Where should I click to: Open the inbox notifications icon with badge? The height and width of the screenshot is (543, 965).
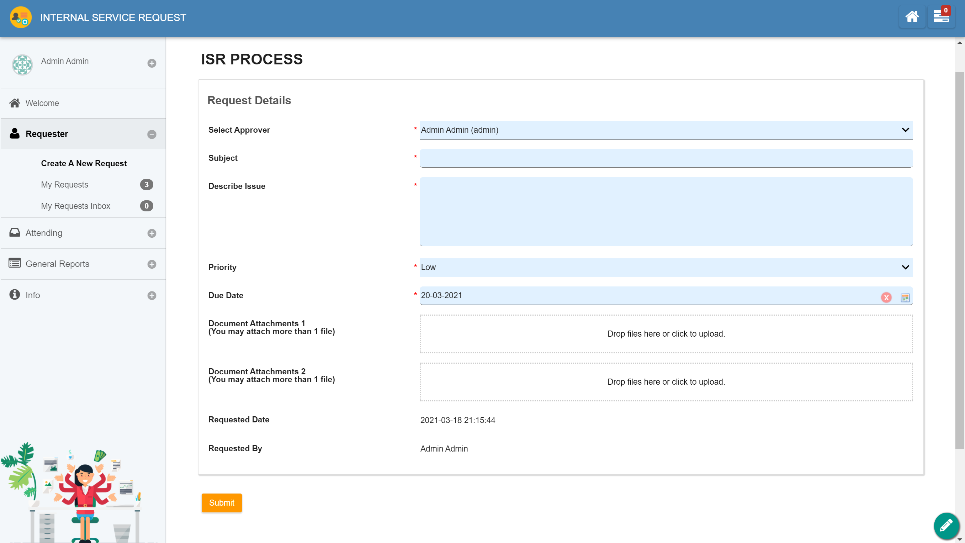[x=941, y=17]
